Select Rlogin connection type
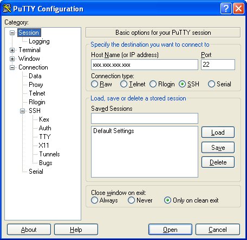This screenshot has width=247, height=240. 162,84
